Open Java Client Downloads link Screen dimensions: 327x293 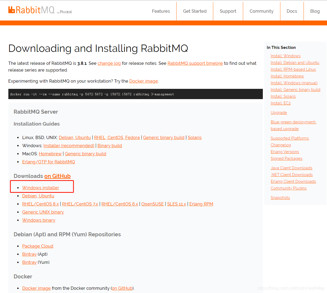(291, 168)
